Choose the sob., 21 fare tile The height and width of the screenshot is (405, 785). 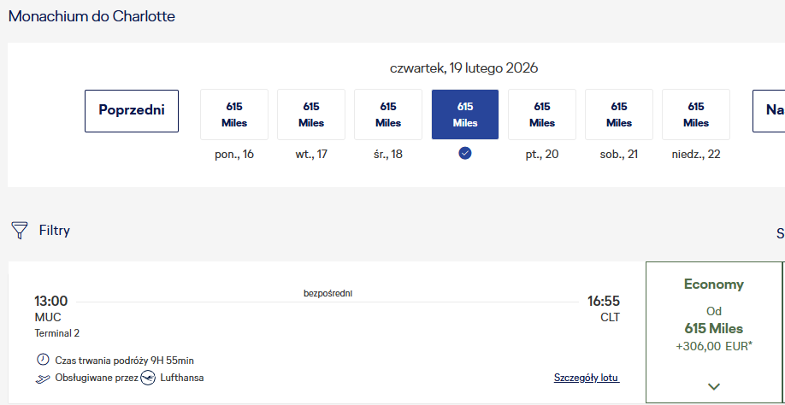619,114
